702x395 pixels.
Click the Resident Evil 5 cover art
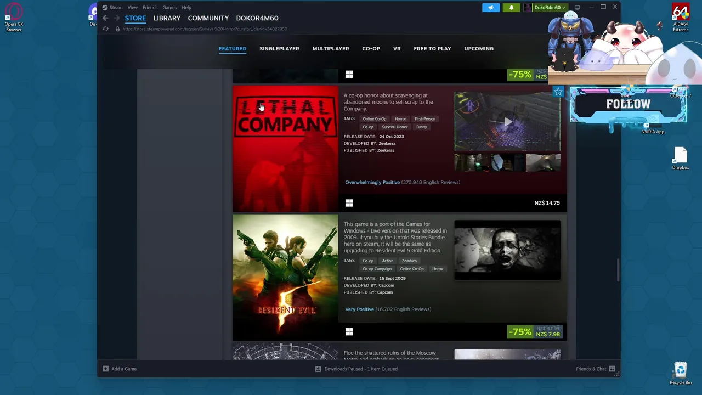285,278
